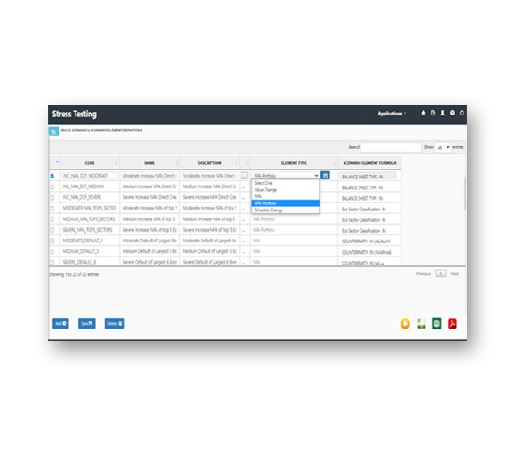Select the MODERATE_DEFAULT_1 row radio button
Viewport: 514px width, 475px height.
pyautogui.click(x=52, y=241)
